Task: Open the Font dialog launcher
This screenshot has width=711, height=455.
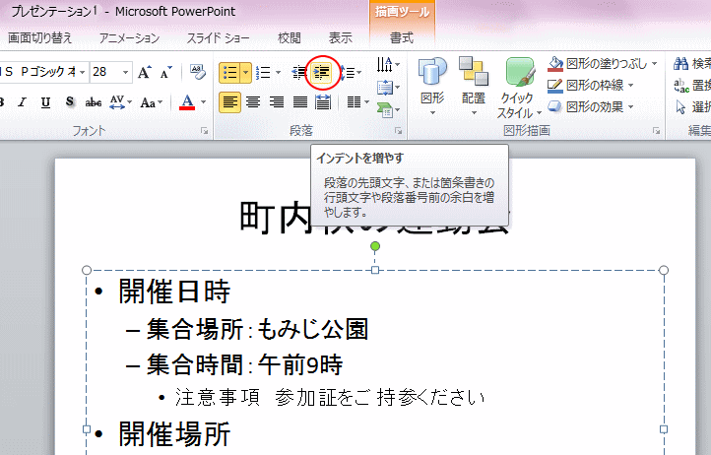Action: click(x=205, y=131)
